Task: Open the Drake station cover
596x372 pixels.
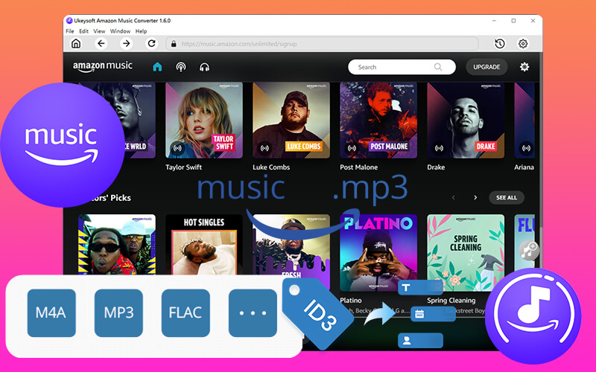Action: pos(466,120)
